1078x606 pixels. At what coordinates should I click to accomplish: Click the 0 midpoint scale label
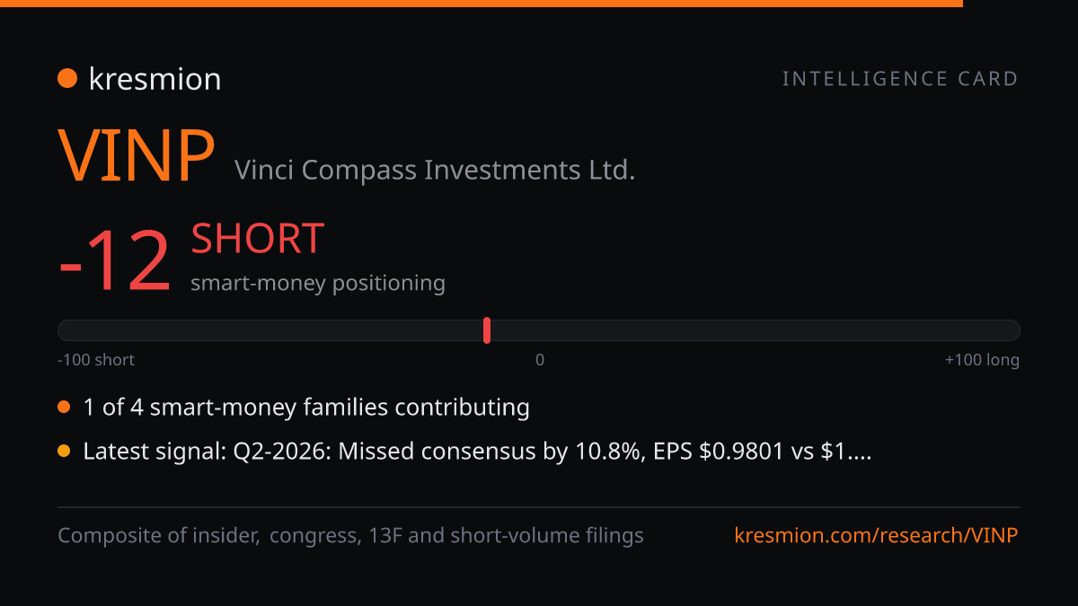pyautogui.click(x=540, y=360)
